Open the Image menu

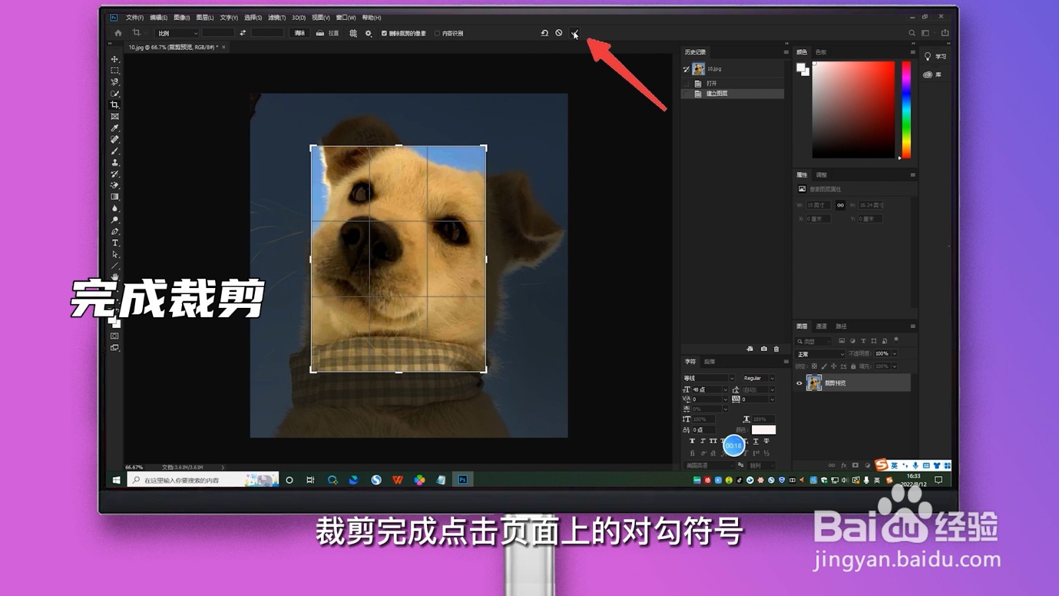click(x=181, y=18)
